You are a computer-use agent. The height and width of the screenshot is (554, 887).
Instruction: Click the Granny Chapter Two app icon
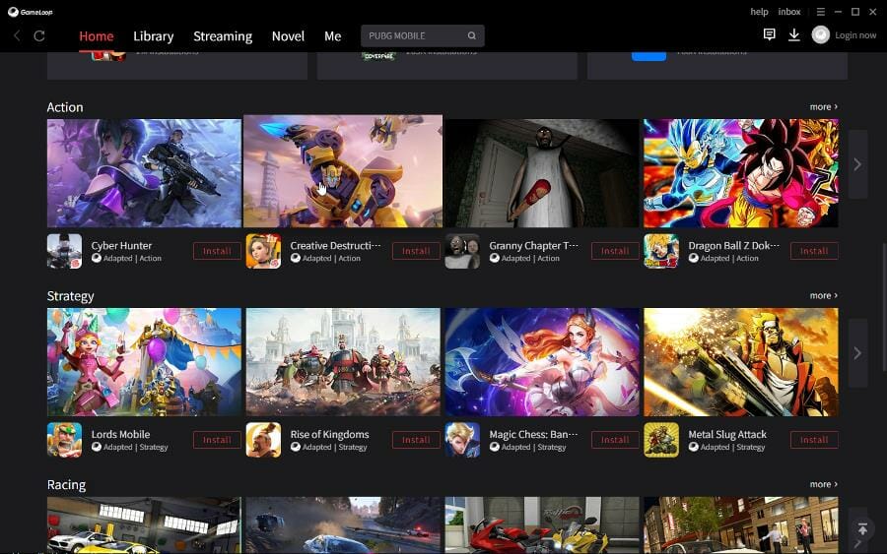(462, 251)
